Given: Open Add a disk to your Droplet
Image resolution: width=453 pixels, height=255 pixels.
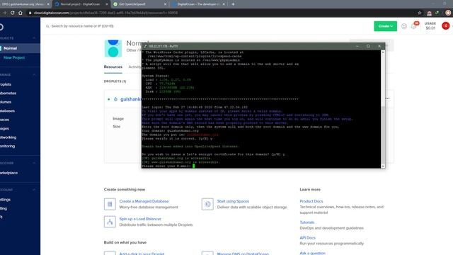Looking at the screenshot, I should [142, 254].
